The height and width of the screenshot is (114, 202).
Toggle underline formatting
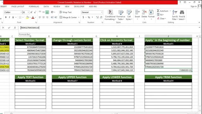tap(13, 17)
